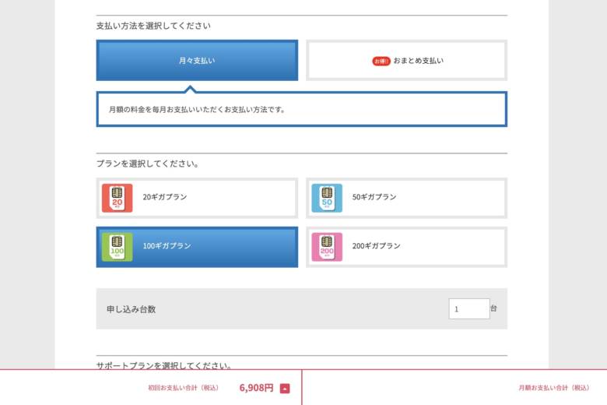Select the 50ギガプラン card
This screenshot has height=405, width=607.
406,198
